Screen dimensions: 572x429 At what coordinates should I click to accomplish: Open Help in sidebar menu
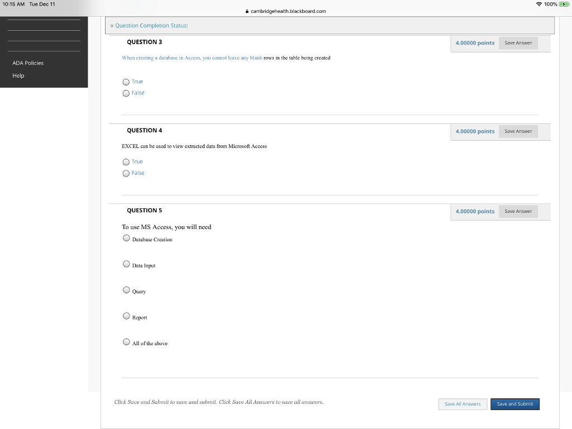18,75
